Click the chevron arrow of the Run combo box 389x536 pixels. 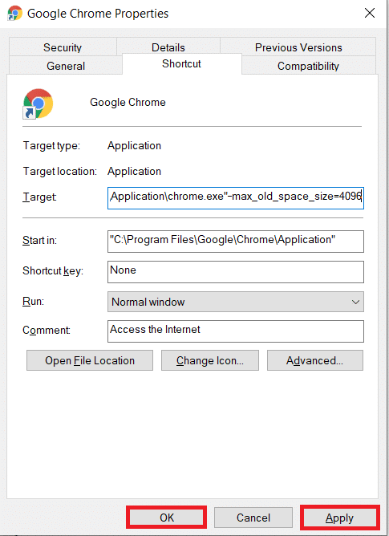tap(355, 303)
